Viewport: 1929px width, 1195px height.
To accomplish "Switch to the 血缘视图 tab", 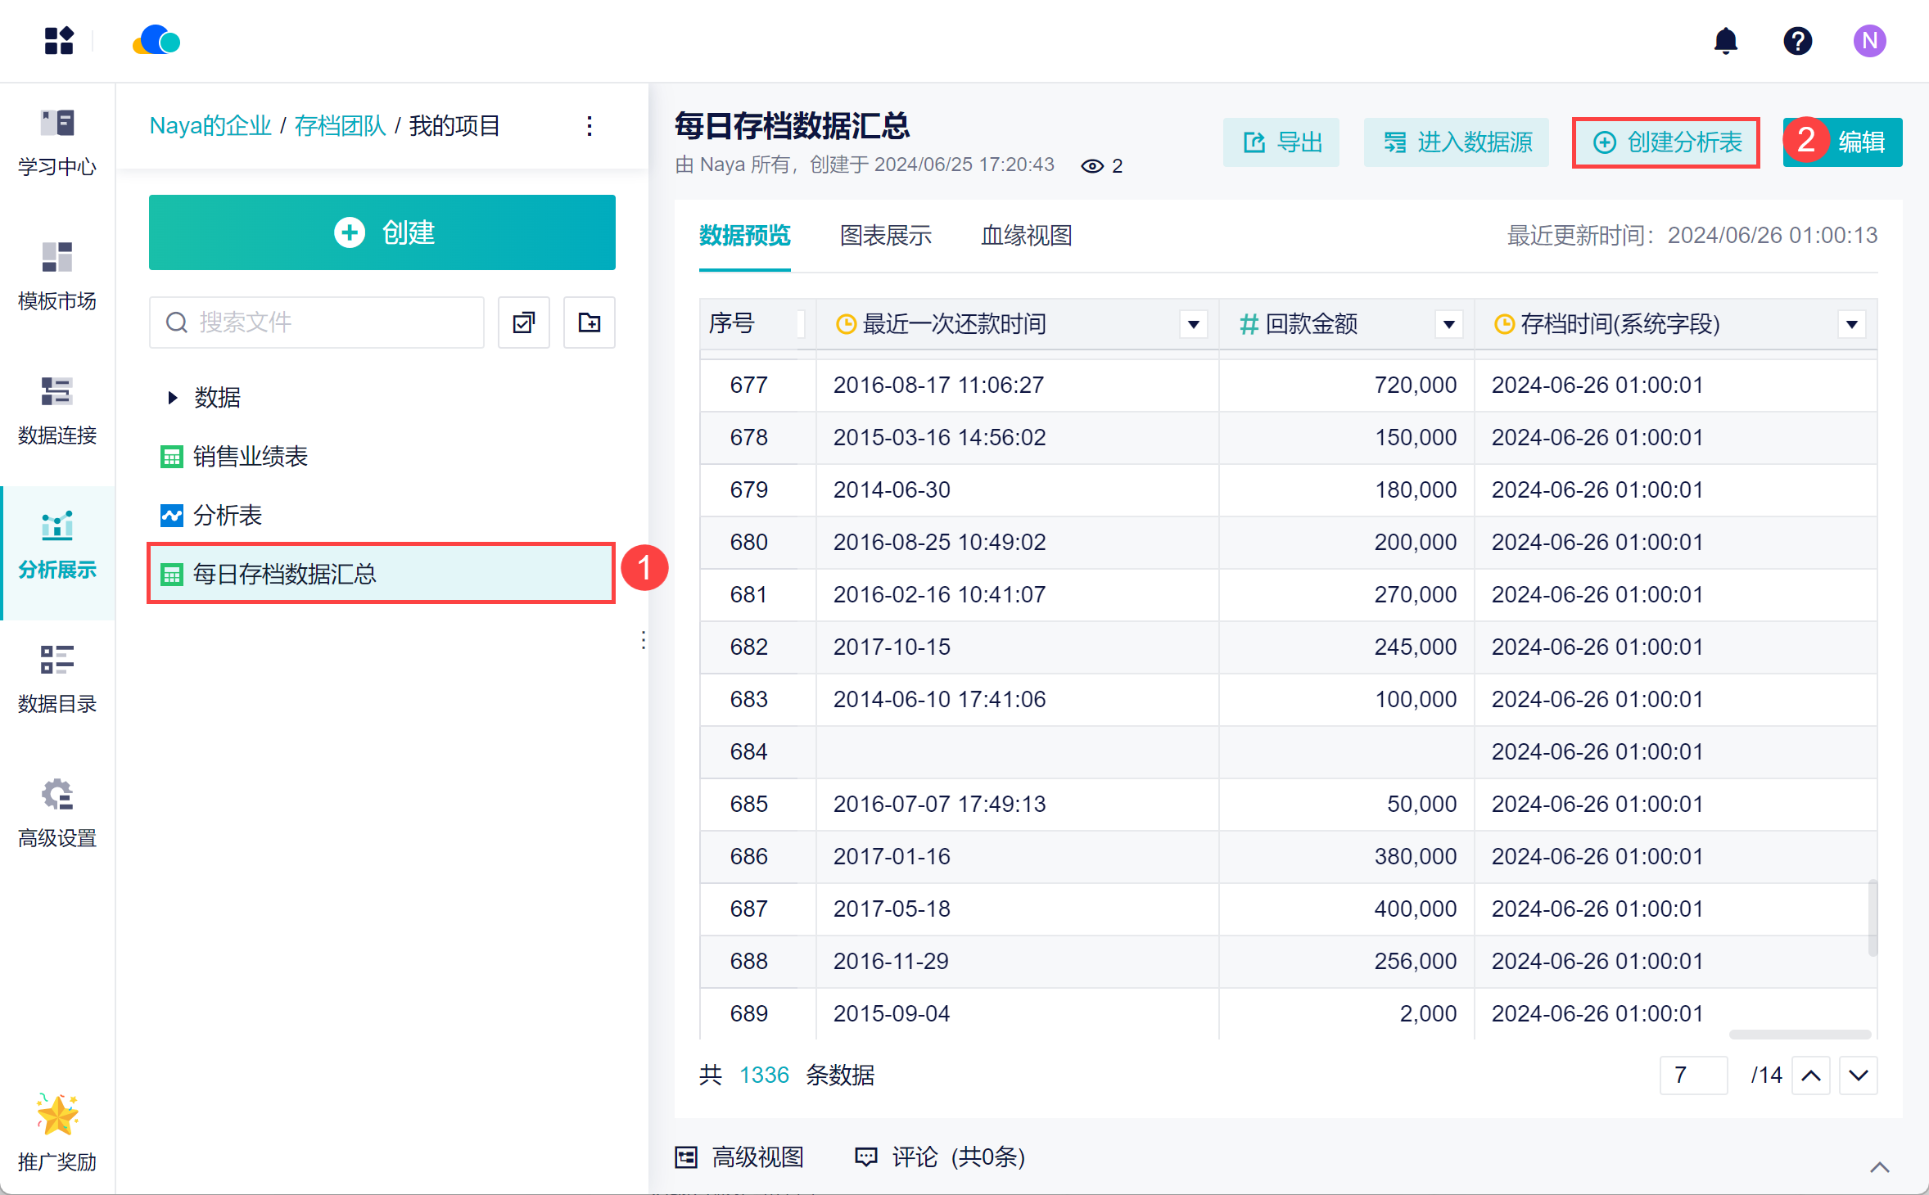I will click(x=1026, y=236).
